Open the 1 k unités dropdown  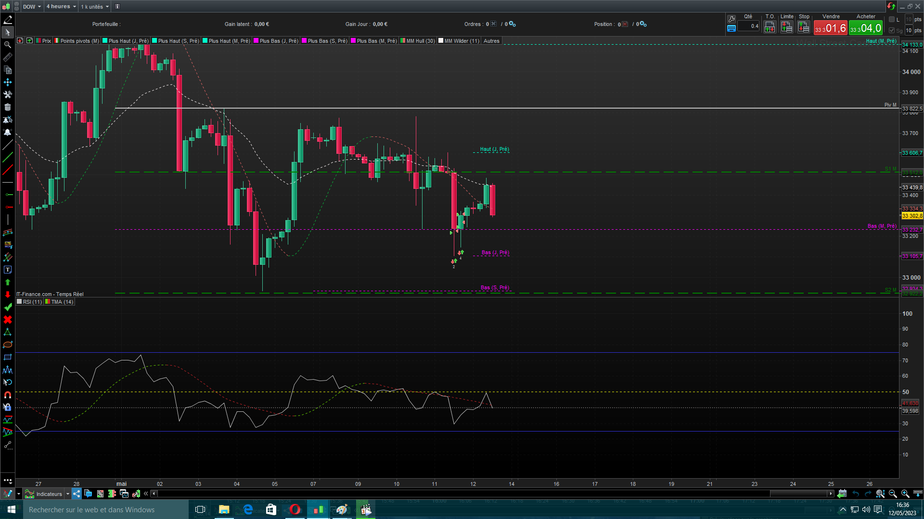pyautogui.click(x=95, y=7)
